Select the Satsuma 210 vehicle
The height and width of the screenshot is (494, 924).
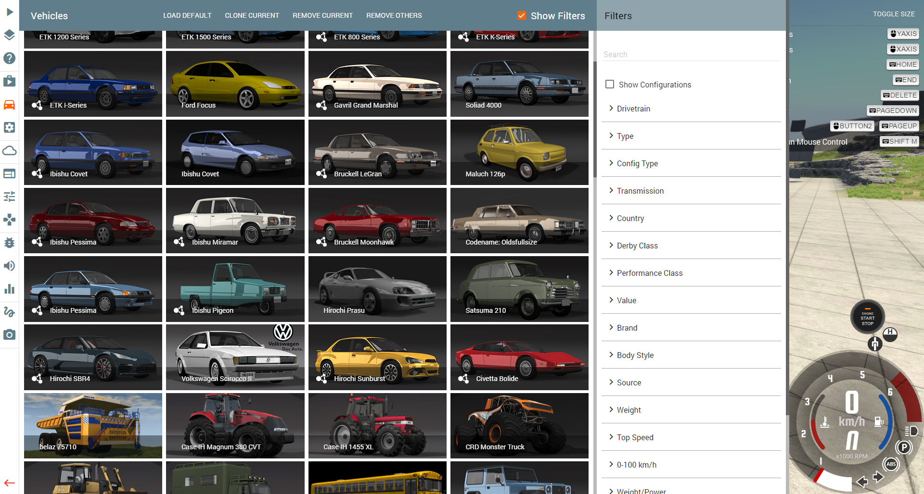pyautogui.click(x=519, y=289)
